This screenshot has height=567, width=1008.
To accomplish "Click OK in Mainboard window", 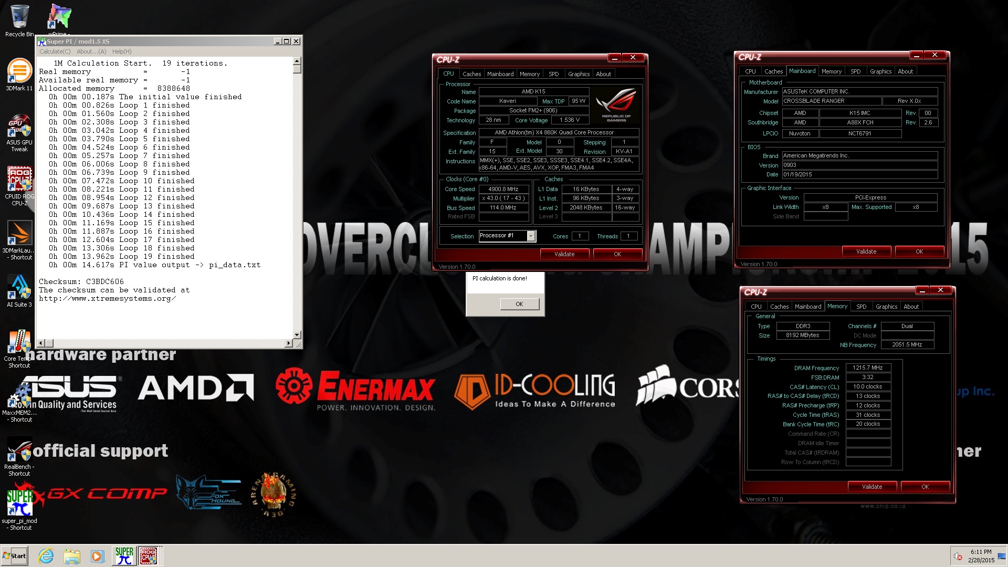I will pos(919,251).
